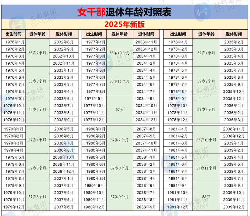The image size is (250, 216).
Task: Select the 1976年1月 birth date cell
Action: (13, 42)
